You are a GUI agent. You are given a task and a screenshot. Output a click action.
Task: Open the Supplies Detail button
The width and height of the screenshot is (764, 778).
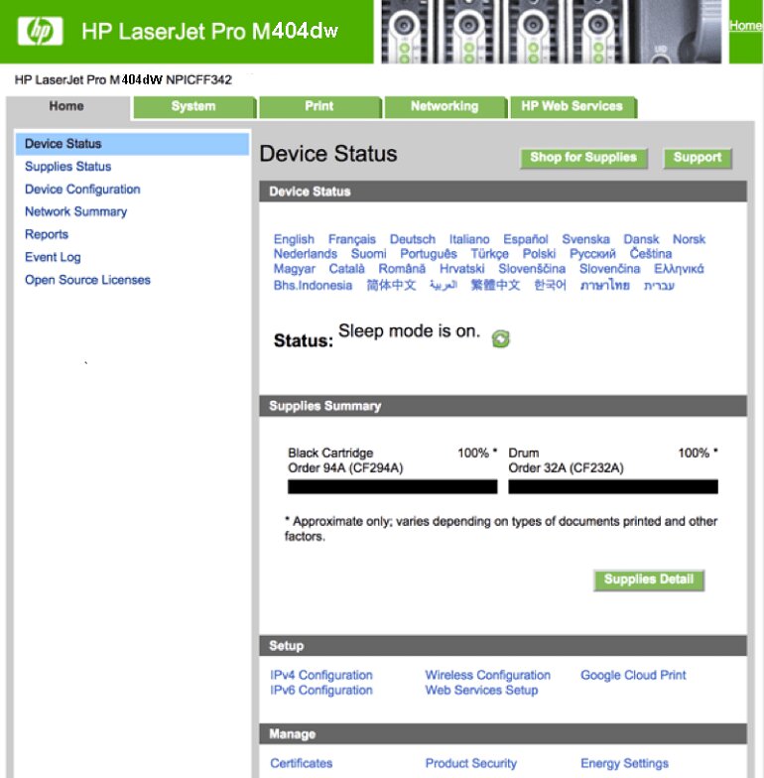[x=649, y=580]
